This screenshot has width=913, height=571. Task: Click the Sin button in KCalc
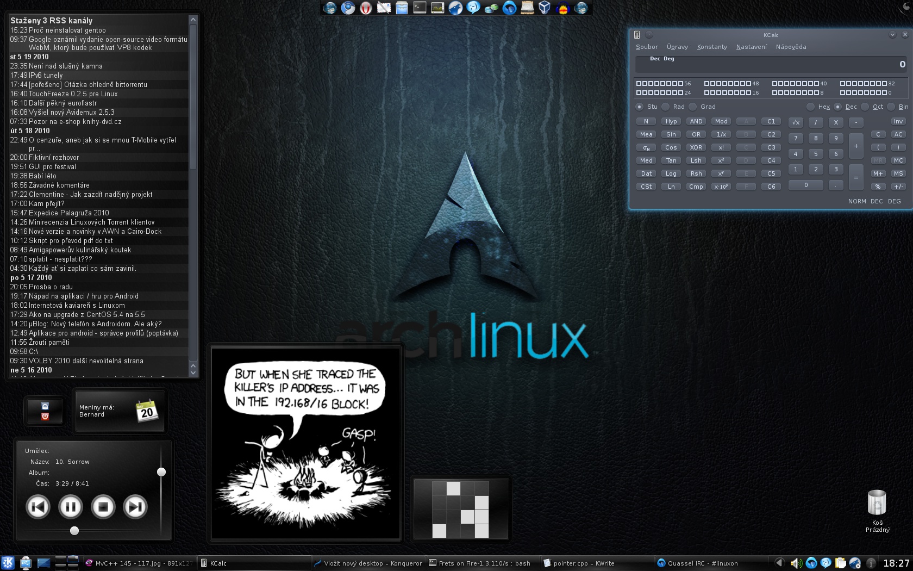[671, 134]
